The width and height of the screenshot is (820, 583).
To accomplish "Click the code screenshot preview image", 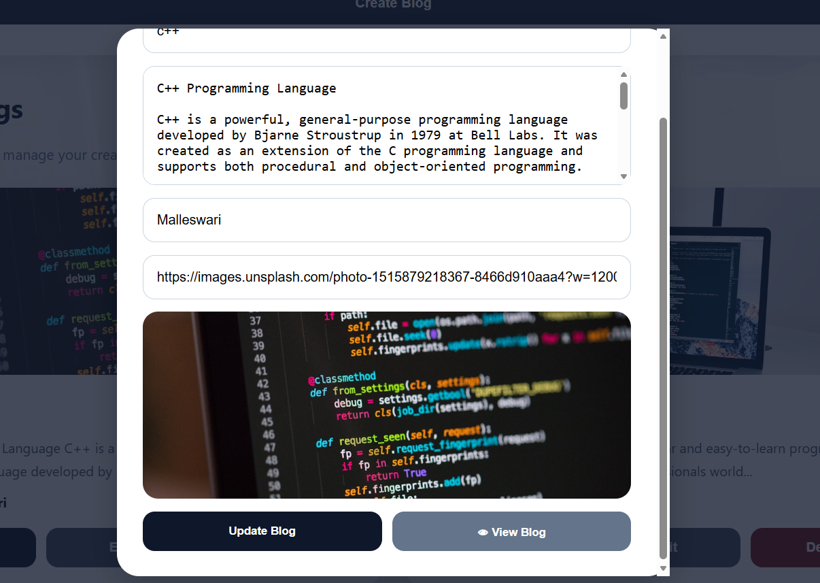I will coord(387,405).
